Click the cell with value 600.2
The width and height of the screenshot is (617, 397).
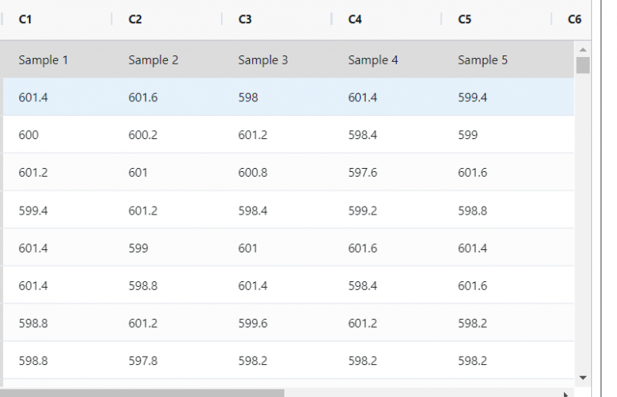click(143, 135)
